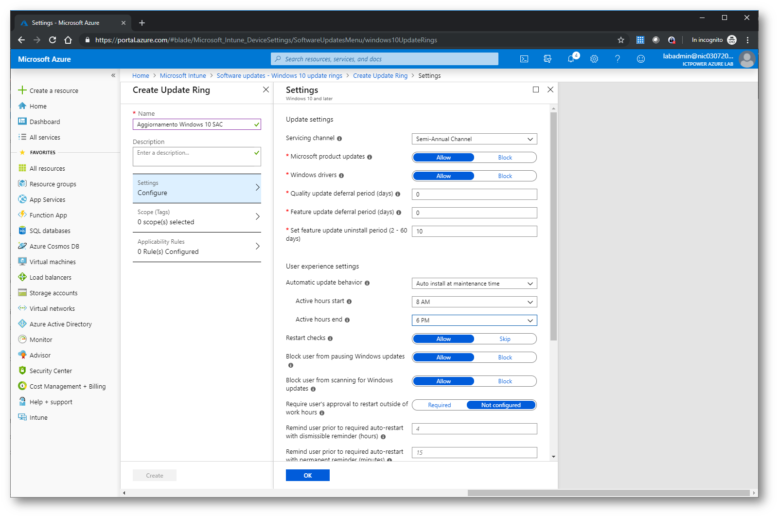The height and width of the screenshot is (518, 779).
Task: Set Windows drivers to Block
Action: point(505,176)
